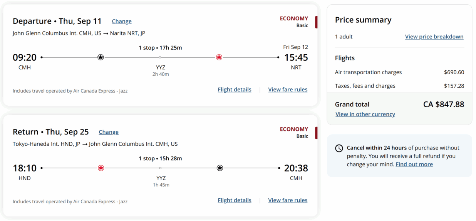Click the black Air Canada Express icon on return flight
This screenshot has height=221, width=476.
click(x=220, y=168)
